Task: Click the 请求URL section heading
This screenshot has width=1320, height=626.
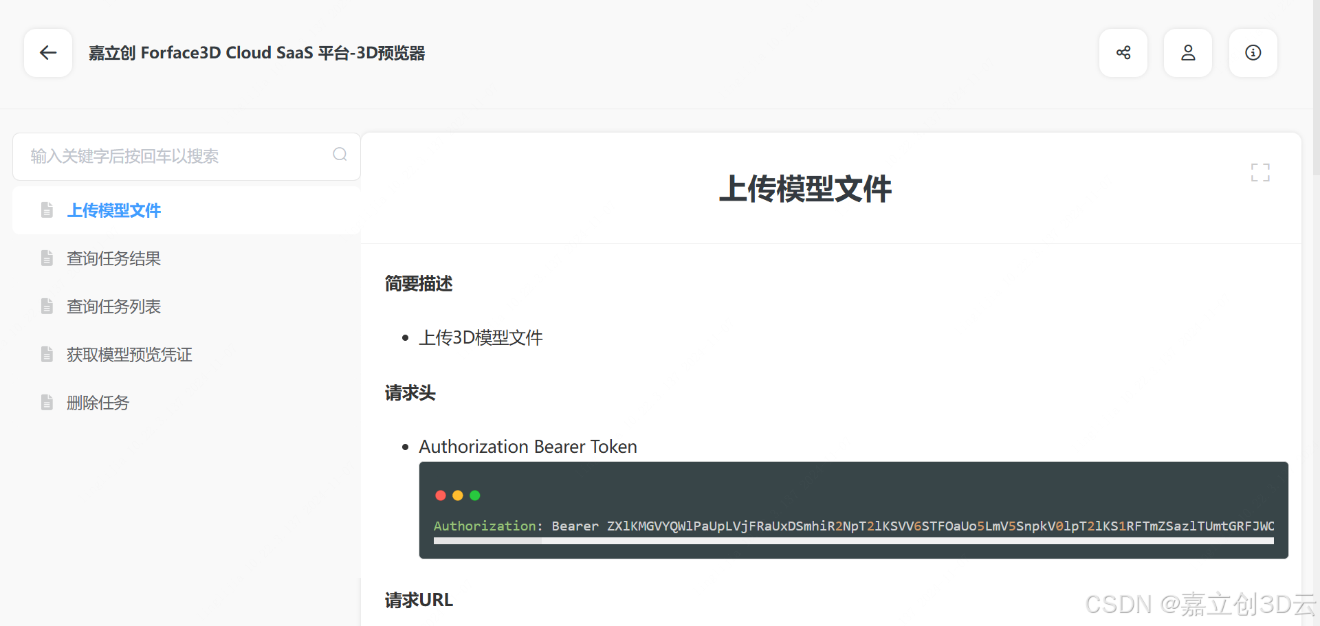Action: (x=419, y=600)
